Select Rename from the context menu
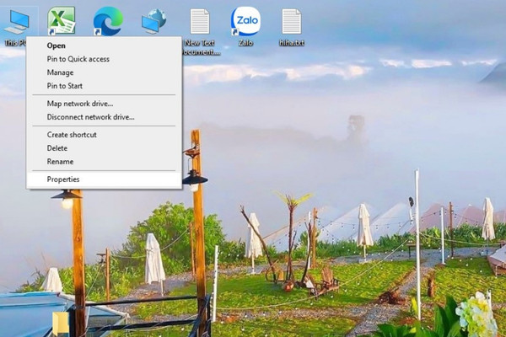The height and width of the screenshot is (337, 506). pos(60,162)
